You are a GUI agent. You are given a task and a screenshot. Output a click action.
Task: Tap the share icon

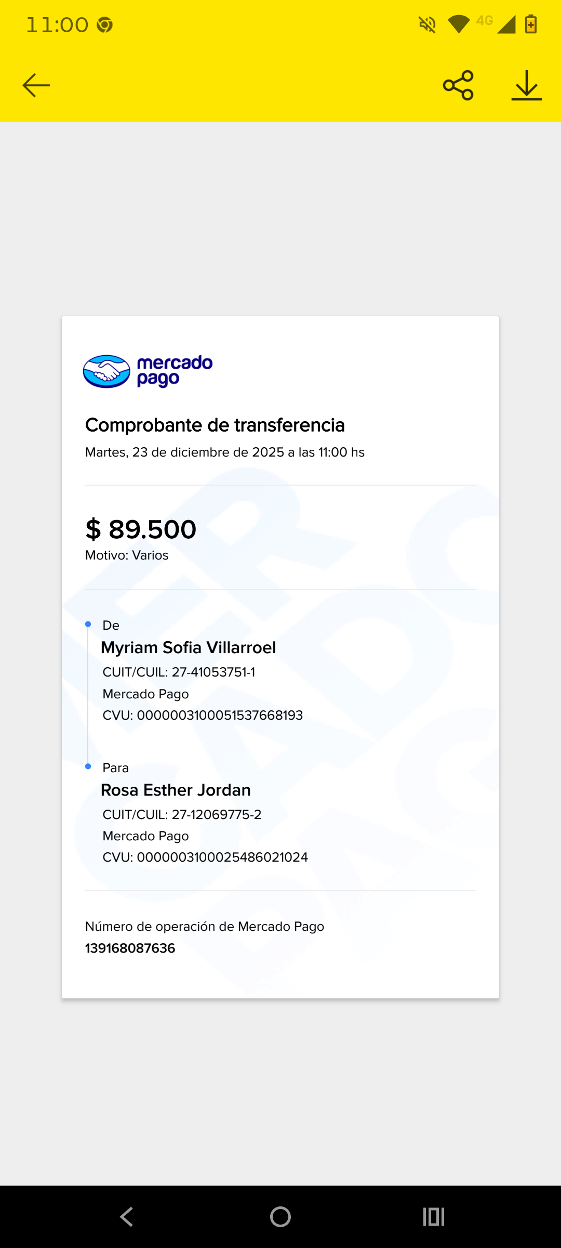pyautogui.click(x=458, y=85)
